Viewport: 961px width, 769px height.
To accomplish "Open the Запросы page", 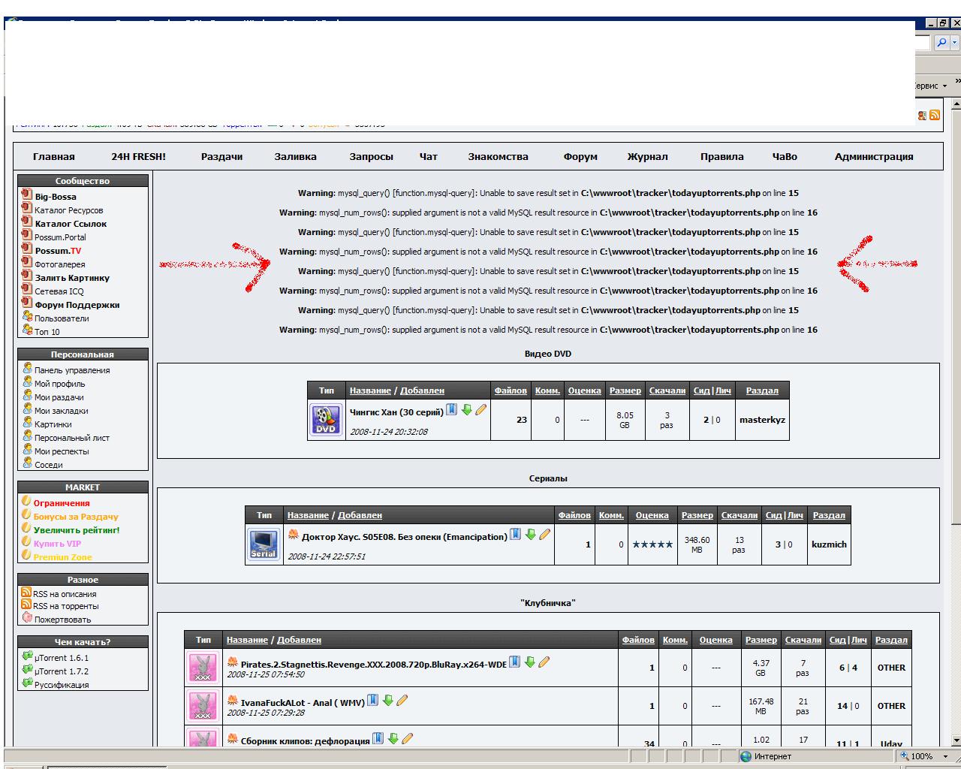I will click(x=371, y=156).
